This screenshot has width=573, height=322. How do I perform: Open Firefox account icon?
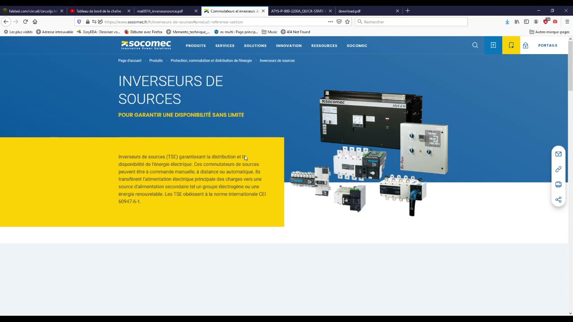click(536, 21)
